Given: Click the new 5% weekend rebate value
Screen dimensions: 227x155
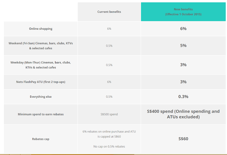Looking at the screenshot, I should (183, 45).
